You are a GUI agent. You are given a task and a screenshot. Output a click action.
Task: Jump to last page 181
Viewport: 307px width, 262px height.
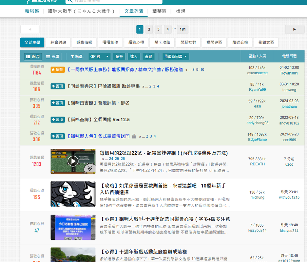(183, 29)
